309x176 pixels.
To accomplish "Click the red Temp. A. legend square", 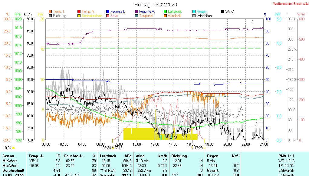I will [79, 12].
